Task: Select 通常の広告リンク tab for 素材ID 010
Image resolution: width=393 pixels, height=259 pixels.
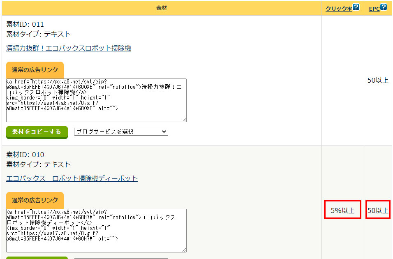Action: 35,200
